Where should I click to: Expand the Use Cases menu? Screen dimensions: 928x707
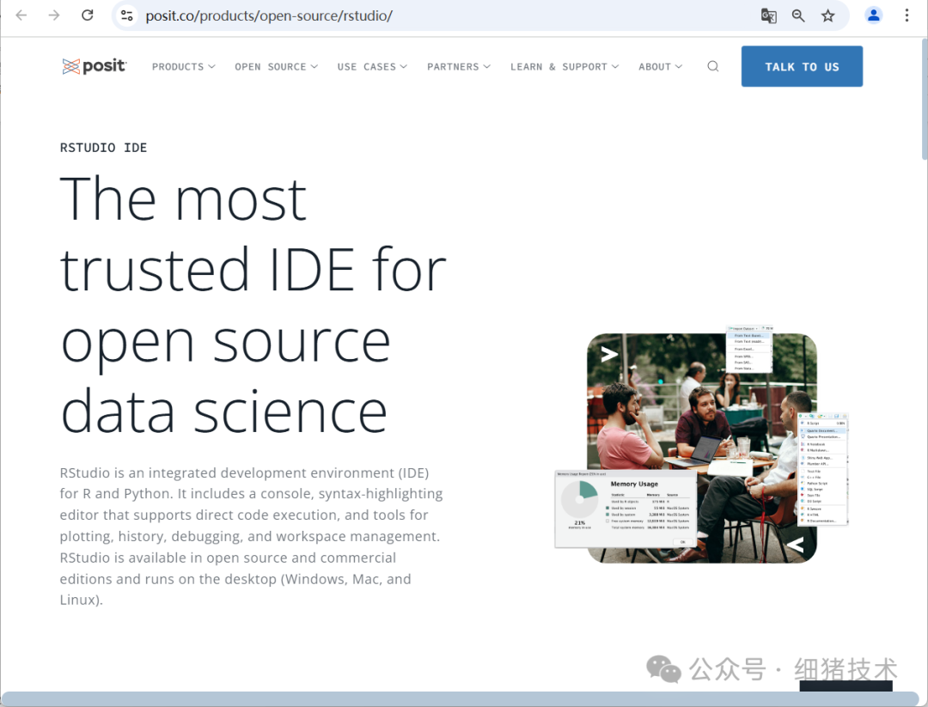[x=372, y=67]
